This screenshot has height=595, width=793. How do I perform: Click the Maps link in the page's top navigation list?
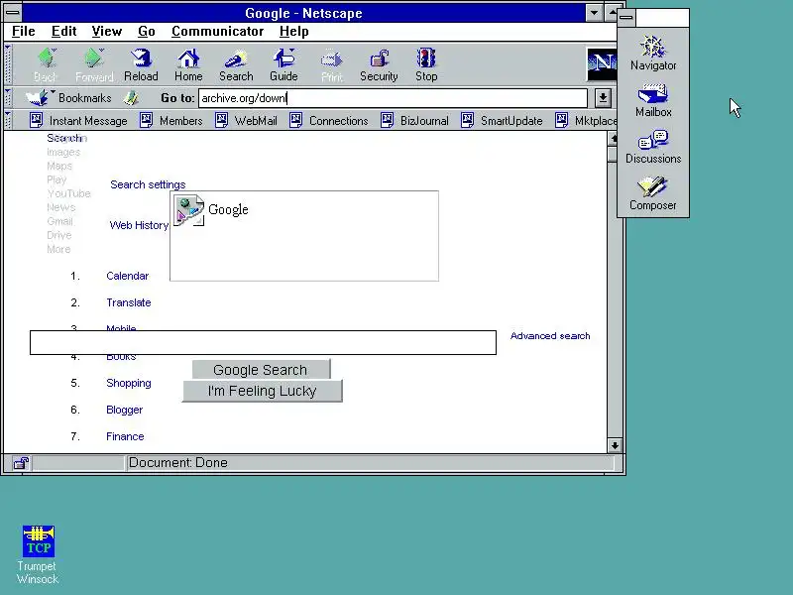point(59,166)
